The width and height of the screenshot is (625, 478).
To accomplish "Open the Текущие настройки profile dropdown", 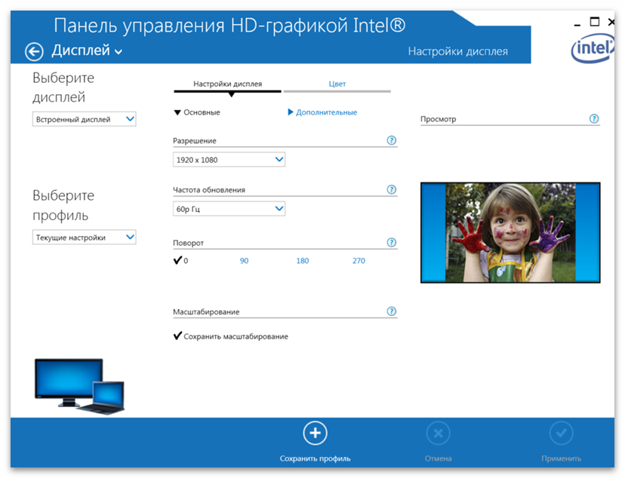I will click(84, 237).
